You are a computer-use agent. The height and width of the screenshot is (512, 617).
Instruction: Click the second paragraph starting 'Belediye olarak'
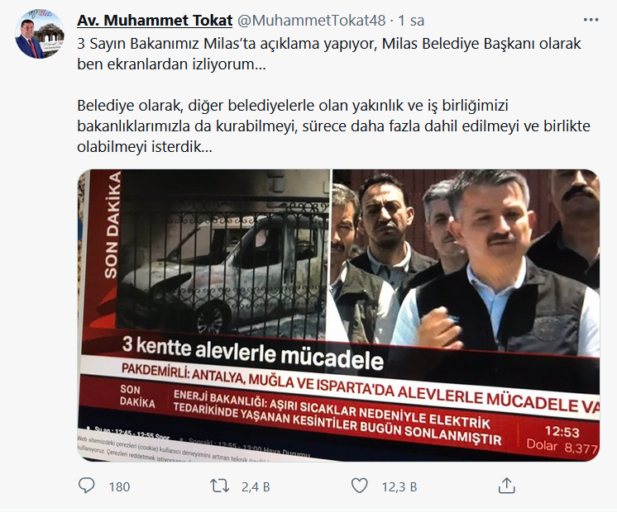[x=333, y=126]
